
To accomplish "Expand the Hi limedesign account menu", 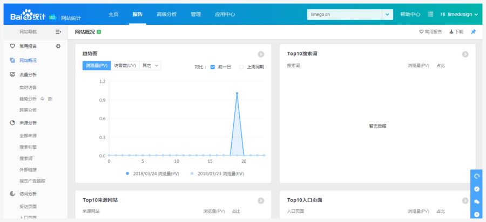I will coord(459,15).
